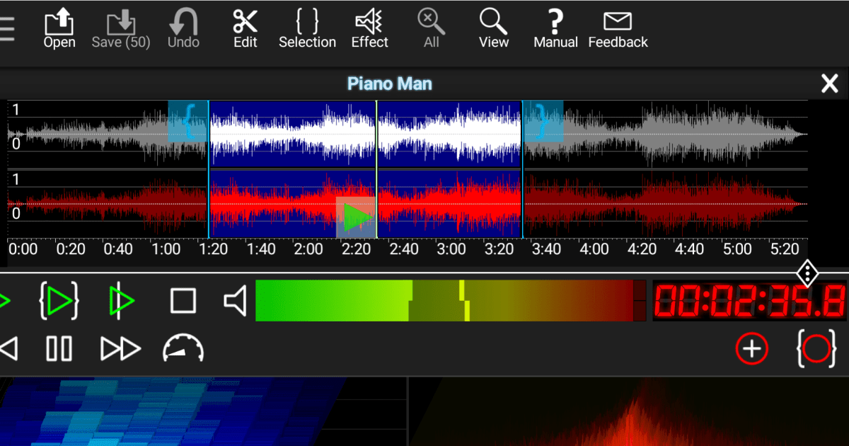Toggle pause on playback
The image size is (849, 446).
click(59, 348)
